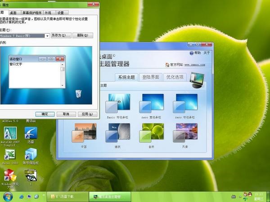Click the 活动窗口 preview title bar

(x=37, y=59)
